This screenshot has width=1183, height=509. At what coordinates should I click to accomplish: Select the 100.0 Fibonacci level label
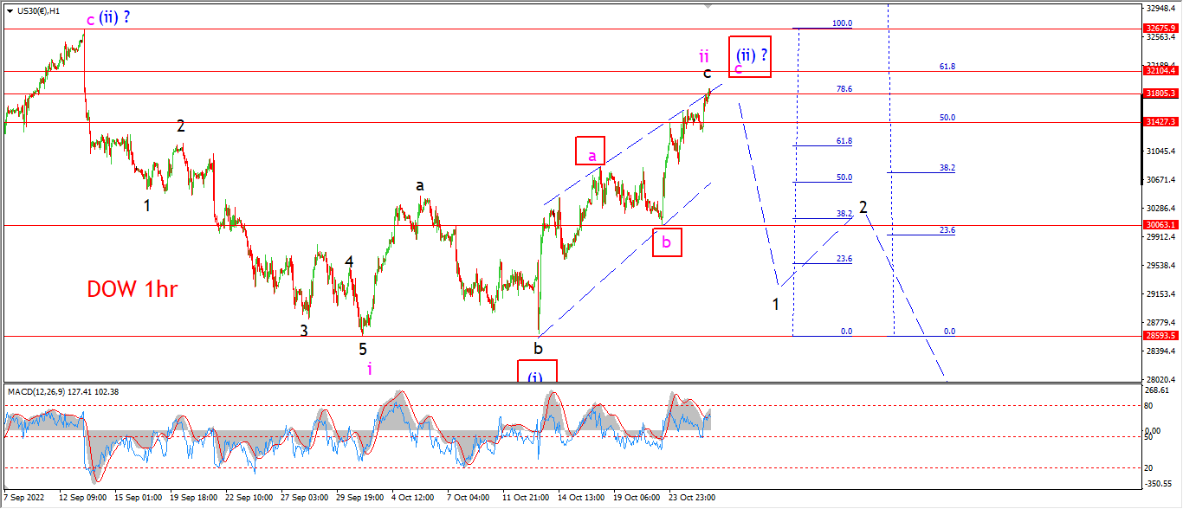pos(842,23)
